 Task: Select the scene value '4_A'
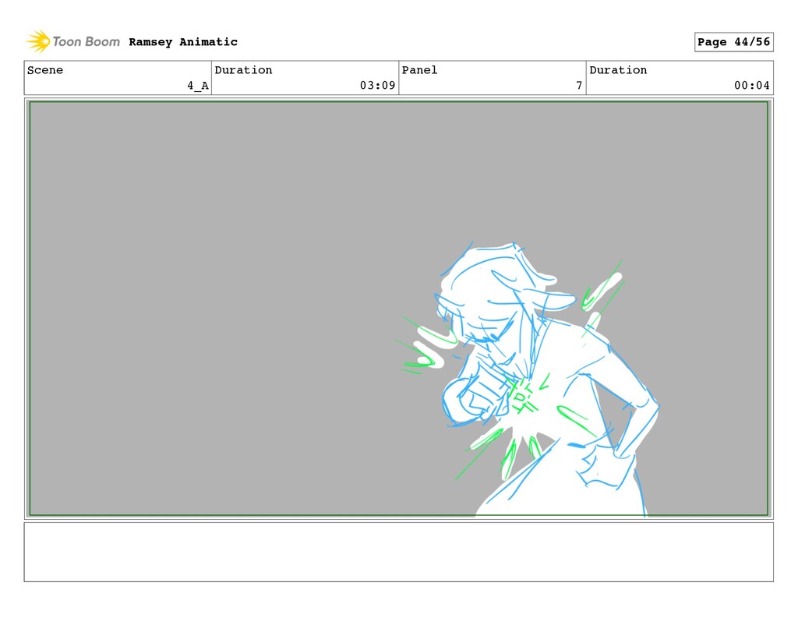click(x=198, y=86)
